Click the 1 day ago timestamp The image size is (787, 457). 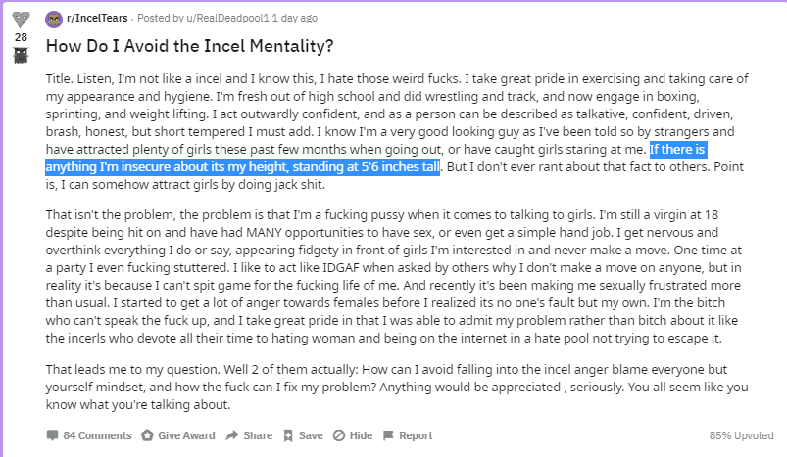[x=295, y=18]
